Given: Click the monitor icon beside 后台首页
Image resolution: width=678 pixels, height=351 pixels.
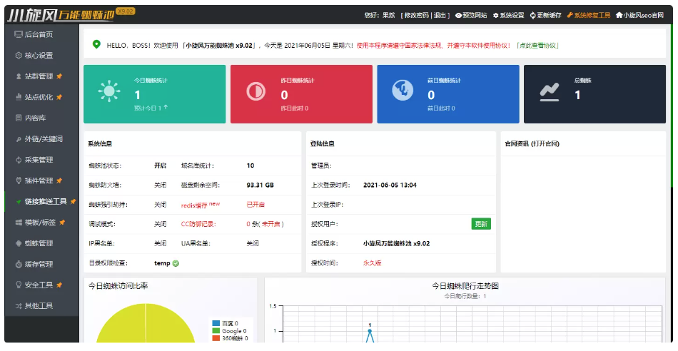Looking at the screenshot, I should [19, 34].
